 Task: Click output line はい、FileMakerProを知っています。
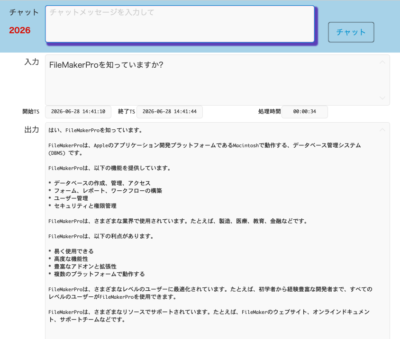coord(95,130)
